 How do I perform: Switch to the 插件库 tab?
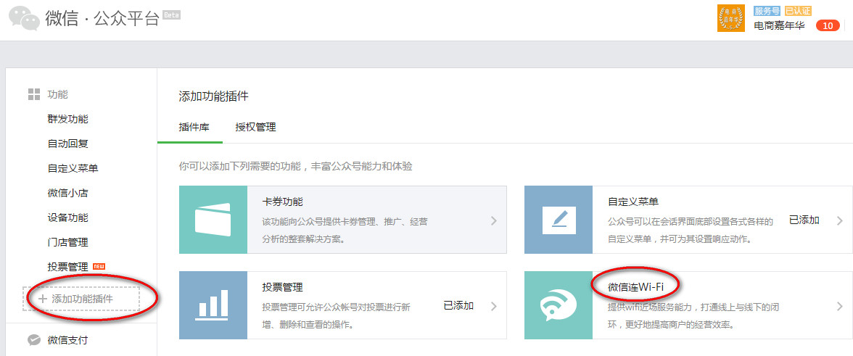coord(194,127)
